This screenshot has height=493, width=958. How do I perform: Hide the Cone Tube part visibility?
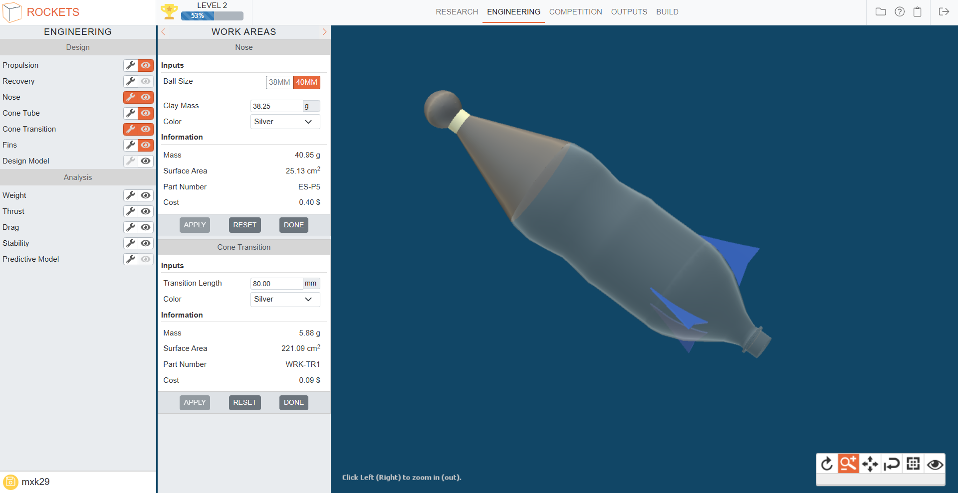146,113
